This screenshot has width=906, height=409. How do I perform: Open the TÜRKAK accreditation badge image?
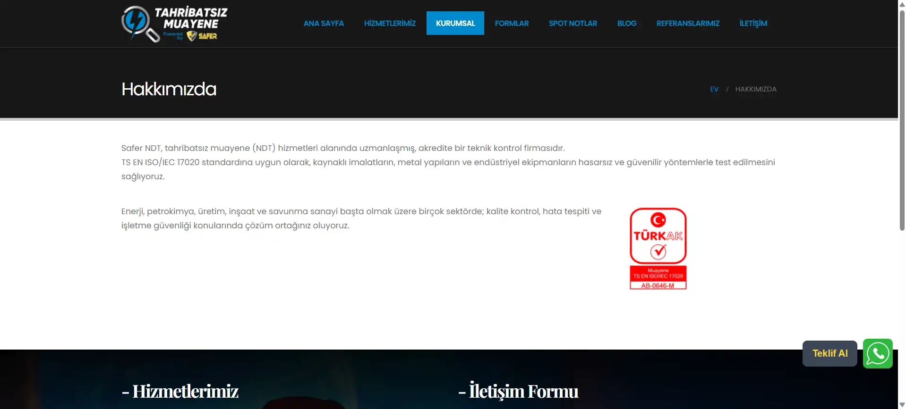658,249
